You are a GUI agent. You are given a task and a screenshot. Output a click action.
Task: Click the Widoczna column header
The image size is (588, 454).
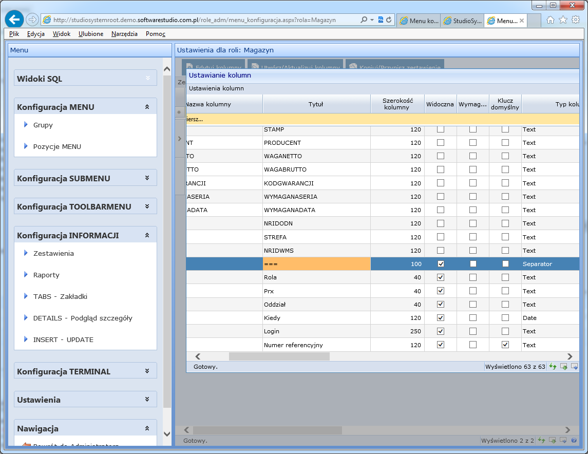441,104
